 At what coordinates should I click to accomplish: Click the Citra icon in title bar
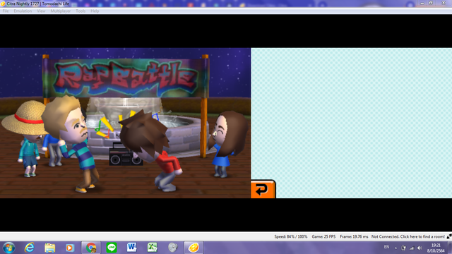(3, 4)
